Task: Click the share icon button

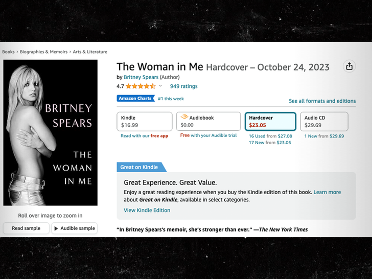Action: coord(349,66)
